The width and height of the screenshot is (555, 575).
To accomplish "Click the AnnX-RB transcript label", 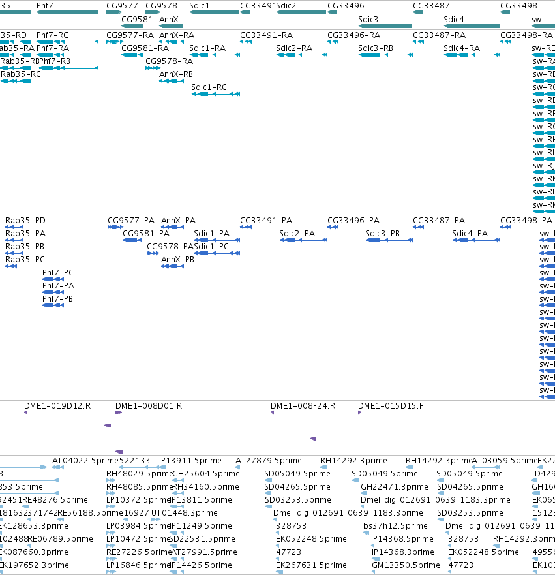I will [176, 74].
